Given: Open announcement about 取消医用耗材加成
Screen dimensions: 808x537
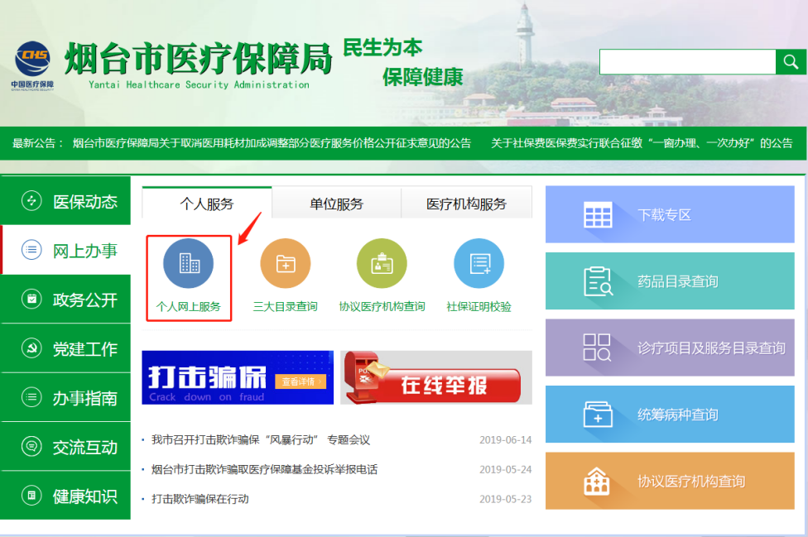Looking at the screenshot, I should pos(272,143).
